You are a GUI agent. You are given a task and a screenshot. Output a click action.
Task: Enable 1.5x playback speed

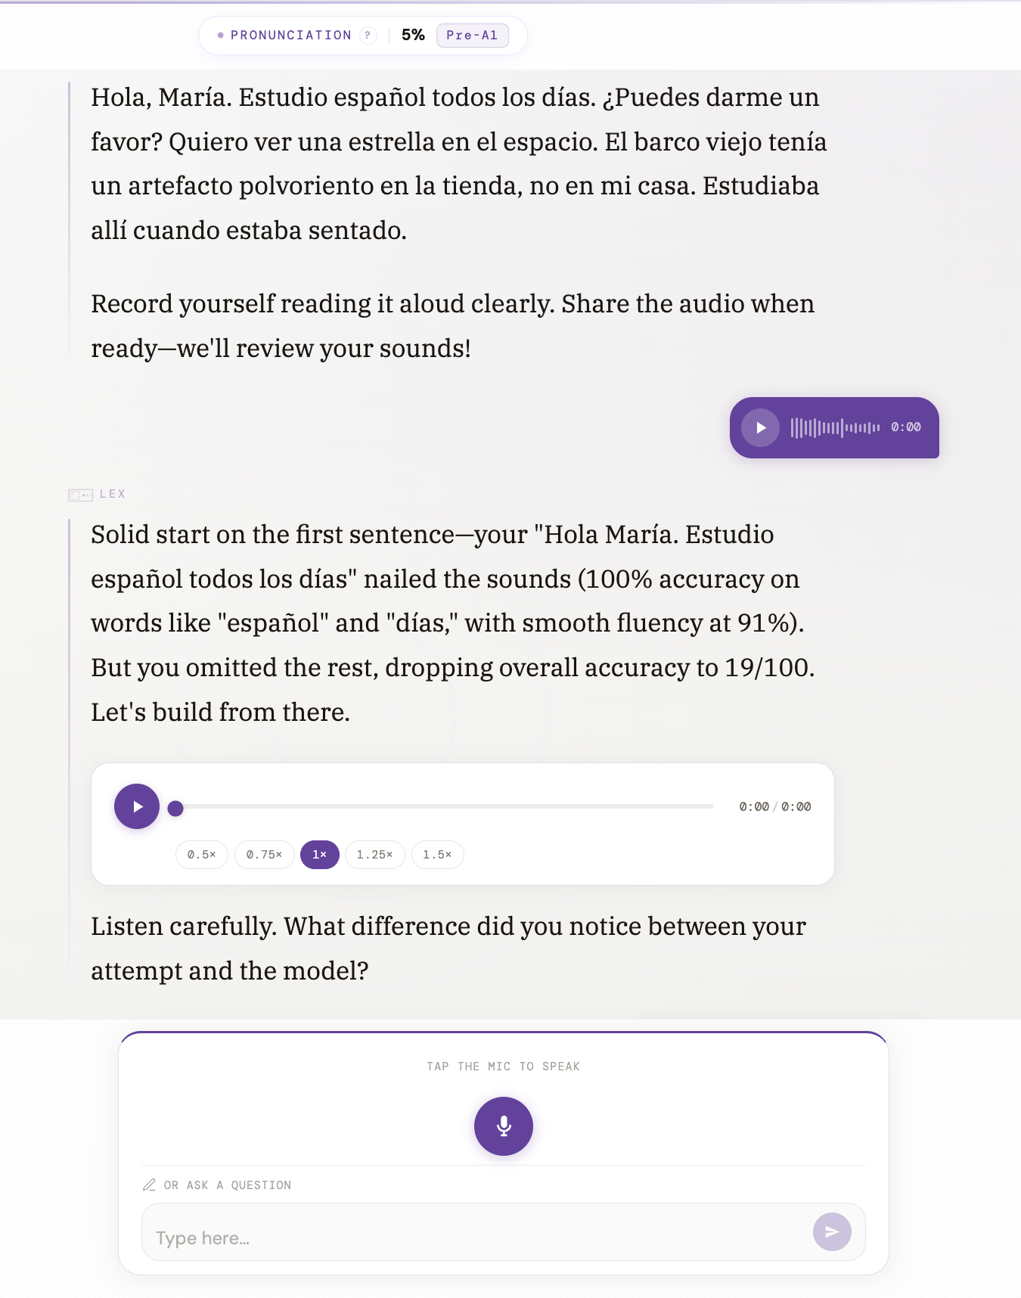(x=437, y=855)
